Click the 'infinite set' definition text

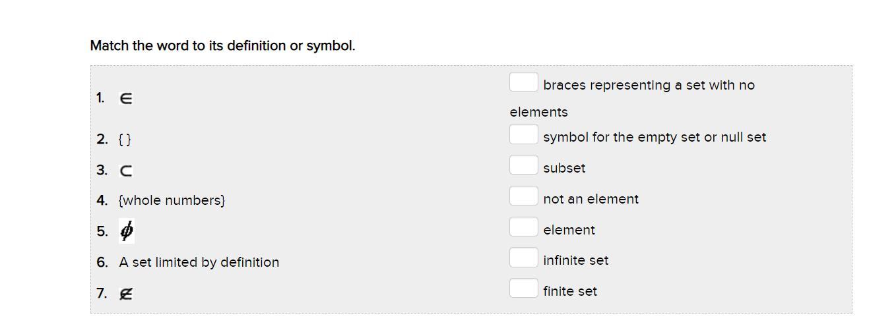point(576,260)
